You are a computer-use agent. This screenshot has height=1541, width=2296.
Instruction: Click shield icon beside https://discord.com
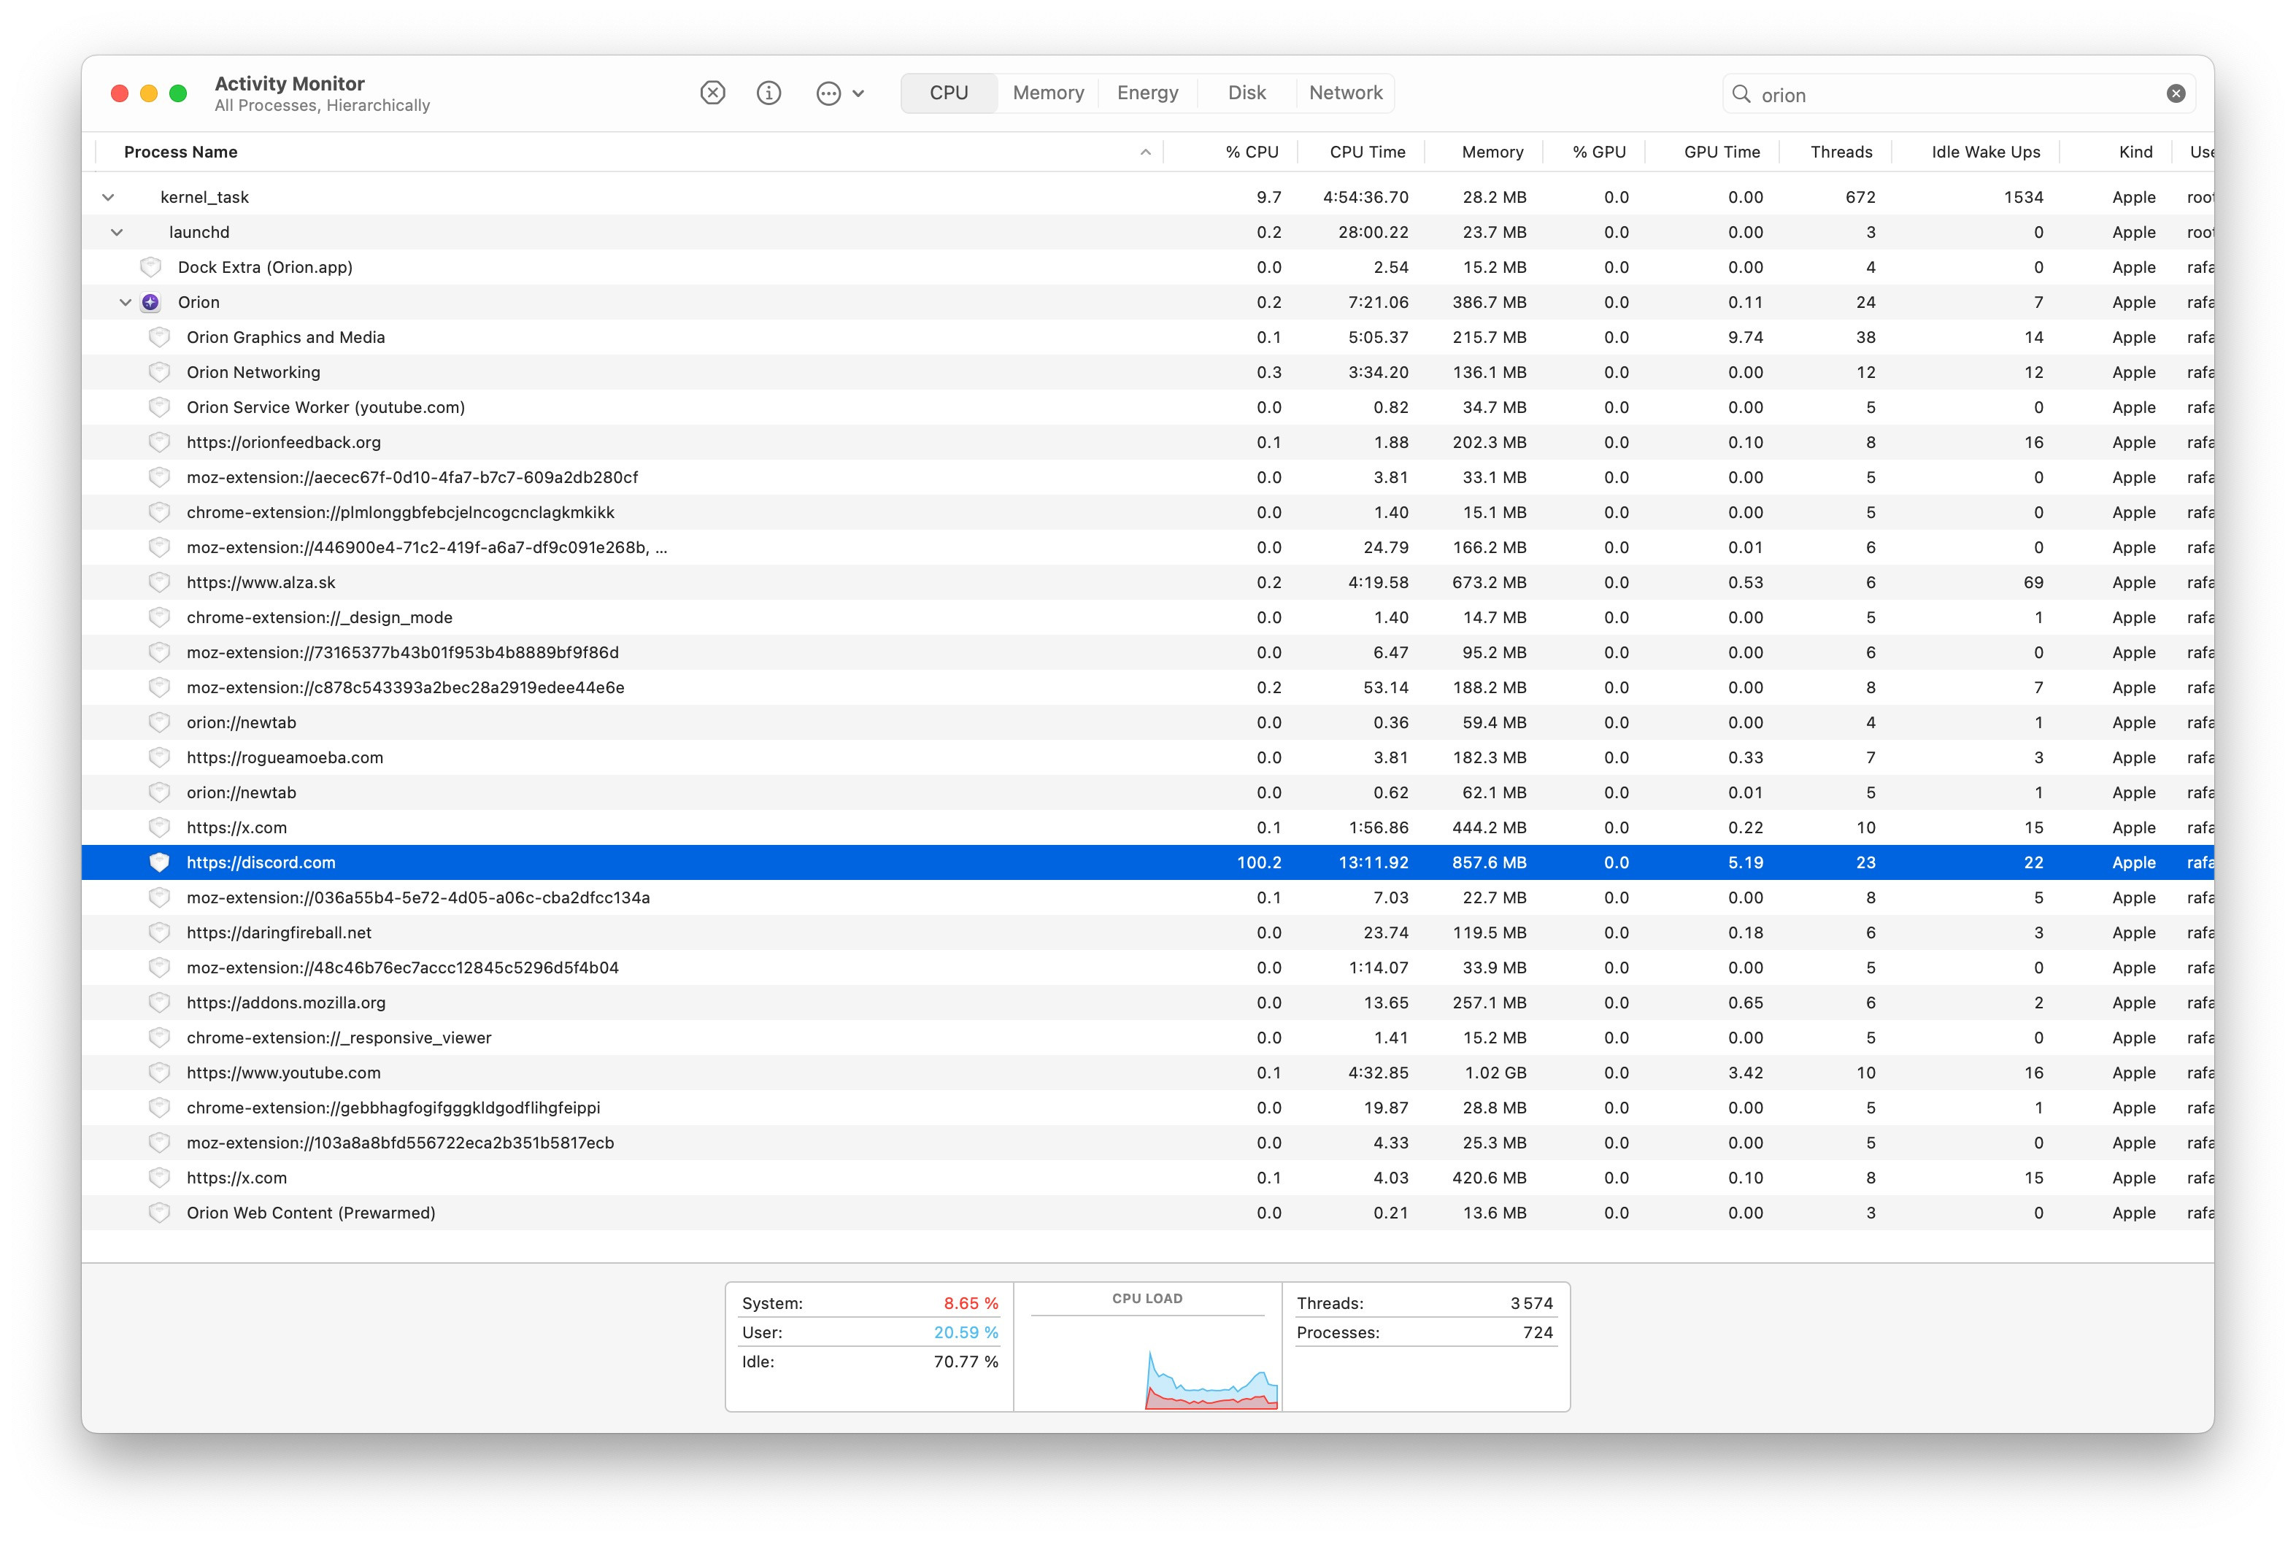159,862
